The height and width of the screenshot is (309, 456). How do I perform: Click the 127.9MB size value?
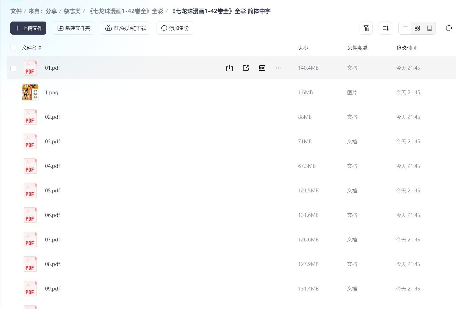pos(308,264)
